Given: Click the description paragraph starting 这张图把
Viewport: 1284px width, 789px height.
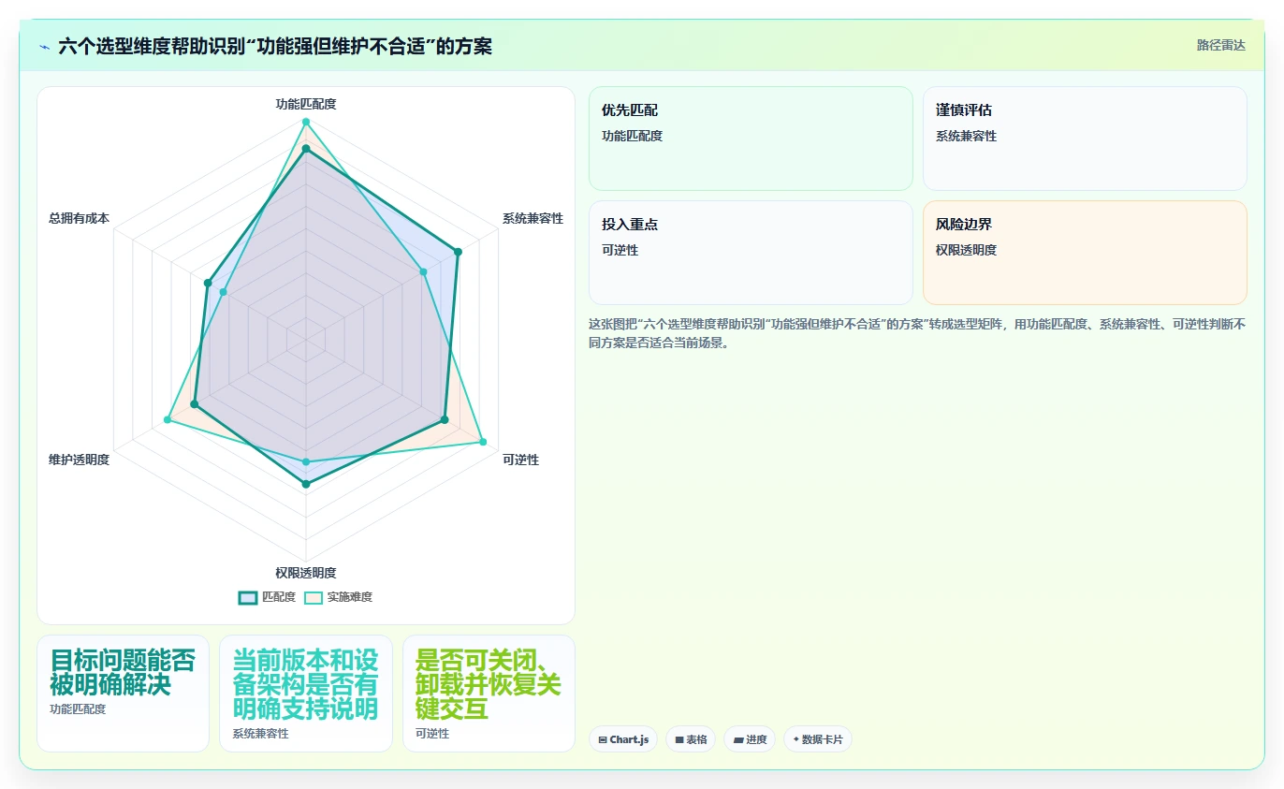Looking at the screenshot, I should click(x=917, y=333).
